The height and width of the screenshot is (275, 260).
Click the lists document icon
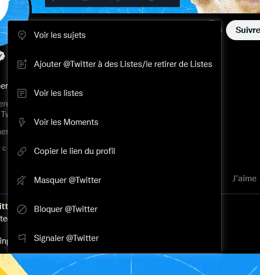22,93
